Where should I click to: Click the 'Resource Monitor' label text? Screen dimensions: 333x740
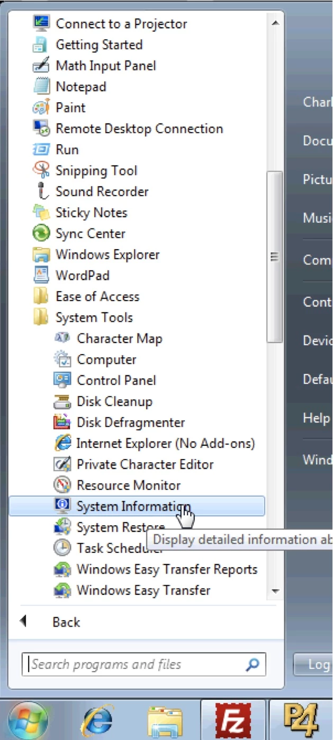pos(129,485)
